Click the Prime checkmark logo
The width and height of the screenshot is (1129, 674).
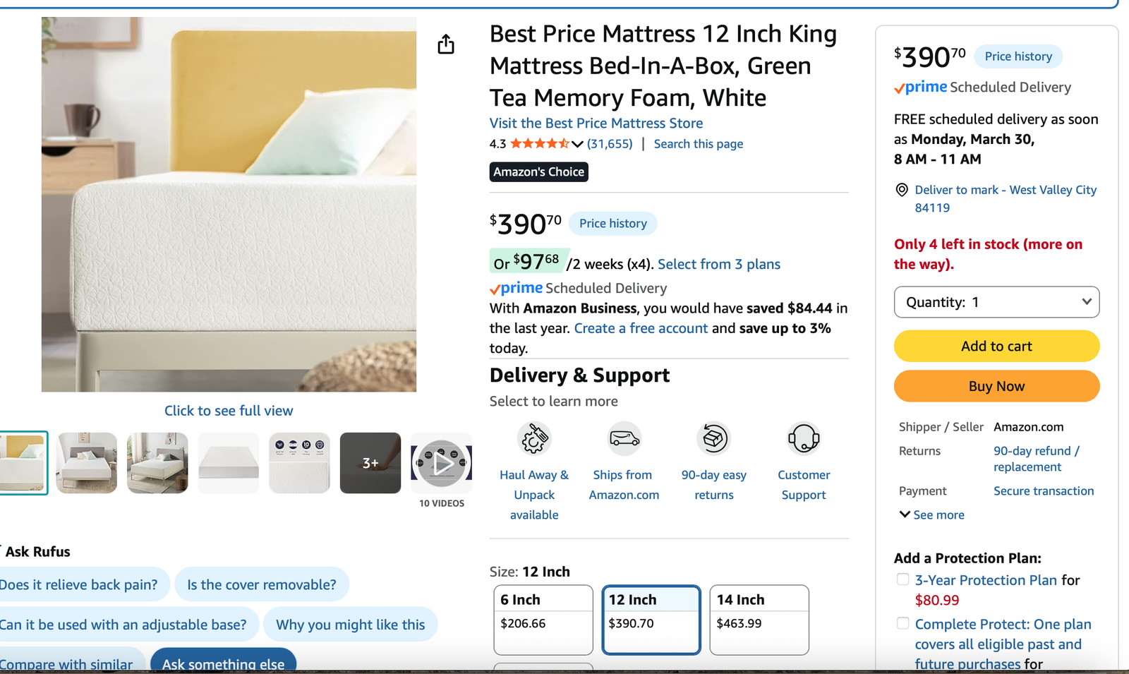[900, 88]
